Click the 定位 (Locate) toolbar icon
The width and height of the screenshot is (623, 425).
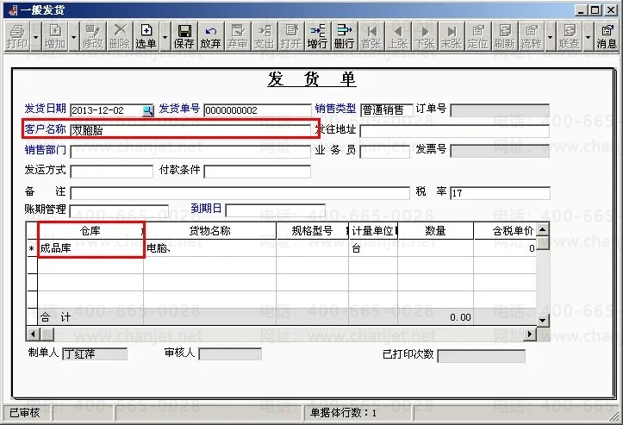(478, 36)
